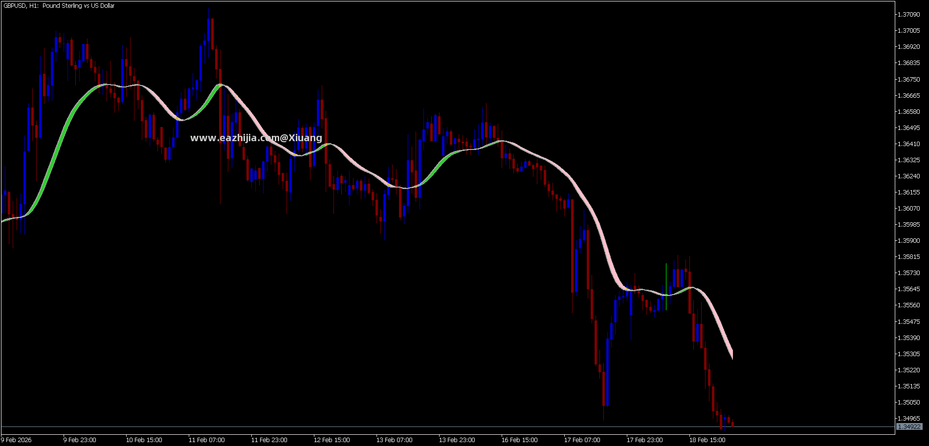This screenshot has width=929, height=446.
Task: Choose the 1.35050 price axis label
Action: click(908, 403)
